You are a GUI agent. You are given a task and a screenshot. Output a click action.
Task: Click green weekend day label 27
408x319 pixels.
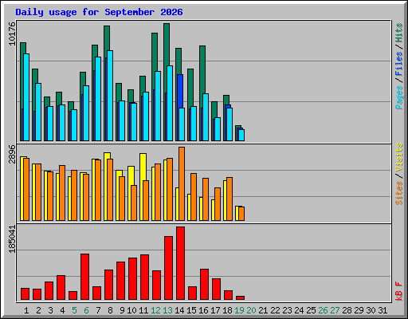(x=335, y=310)
